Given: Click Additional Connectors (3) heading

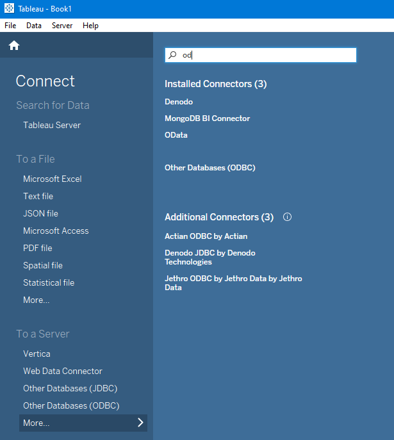Looking at the screenshot, I should [x=219, y=217].
